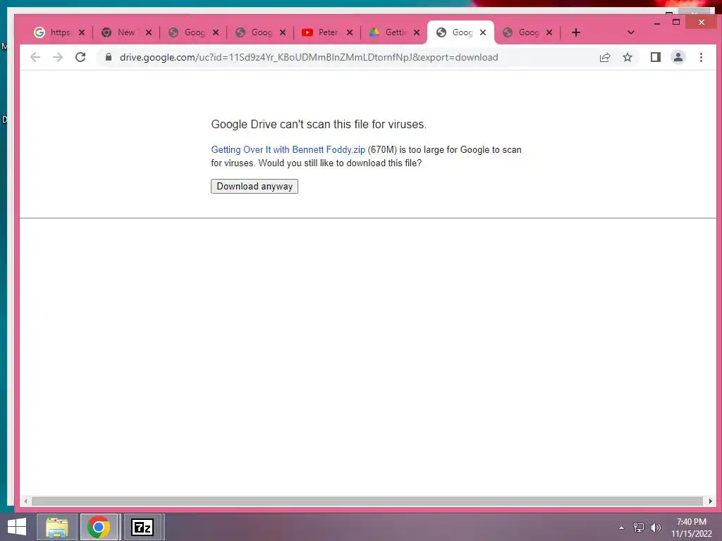Close the last Goog tab on the right
722x541 pixels.
[x=549, y=32]
